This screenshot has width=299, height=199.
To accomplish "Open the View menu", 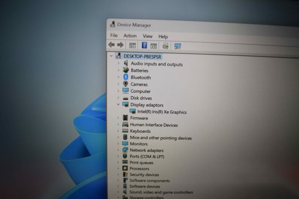I will [148, 36].
